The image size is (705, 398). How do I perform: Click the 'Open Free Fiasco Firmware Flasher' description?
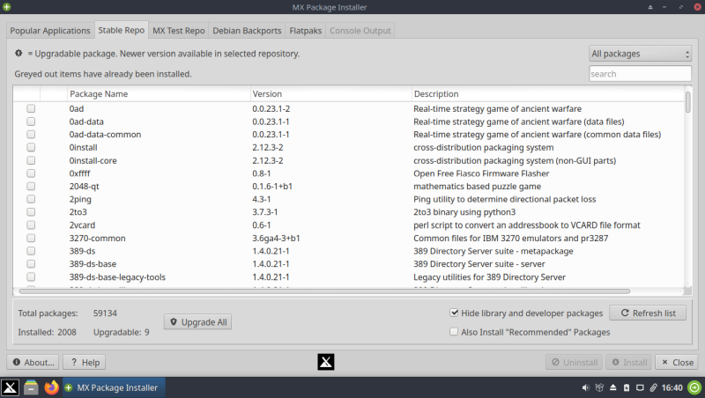click(481, 173)
